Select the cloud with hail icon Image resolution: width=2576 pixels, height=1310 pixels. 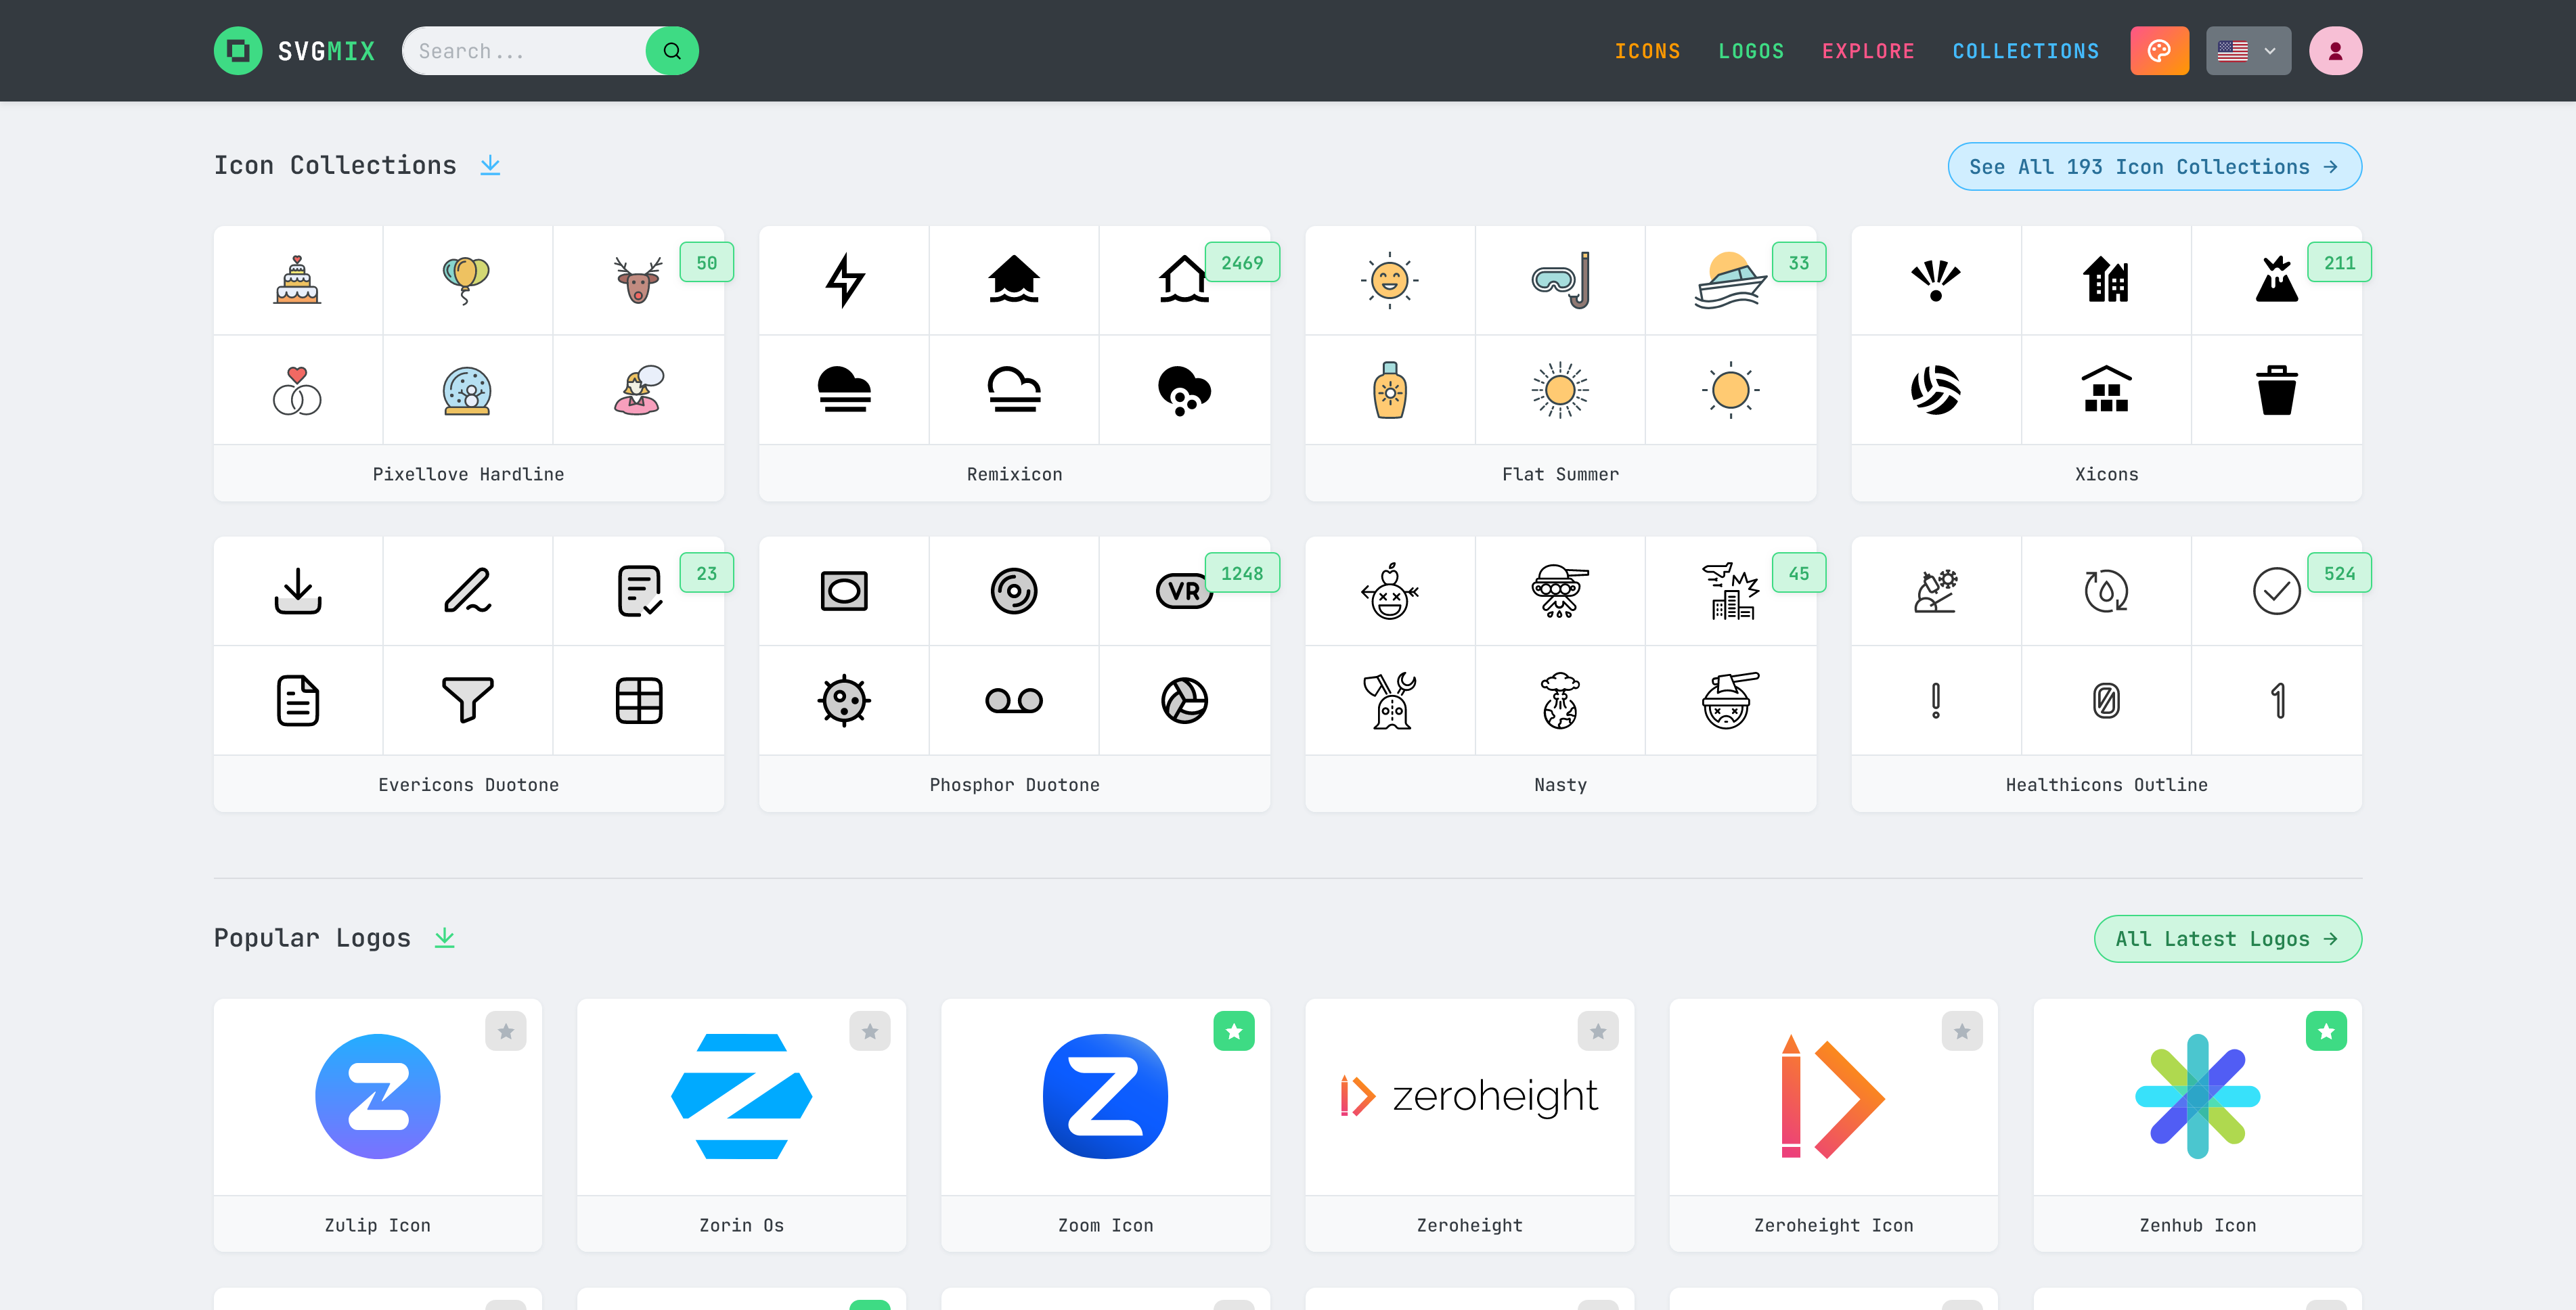tap(1184, 390)
